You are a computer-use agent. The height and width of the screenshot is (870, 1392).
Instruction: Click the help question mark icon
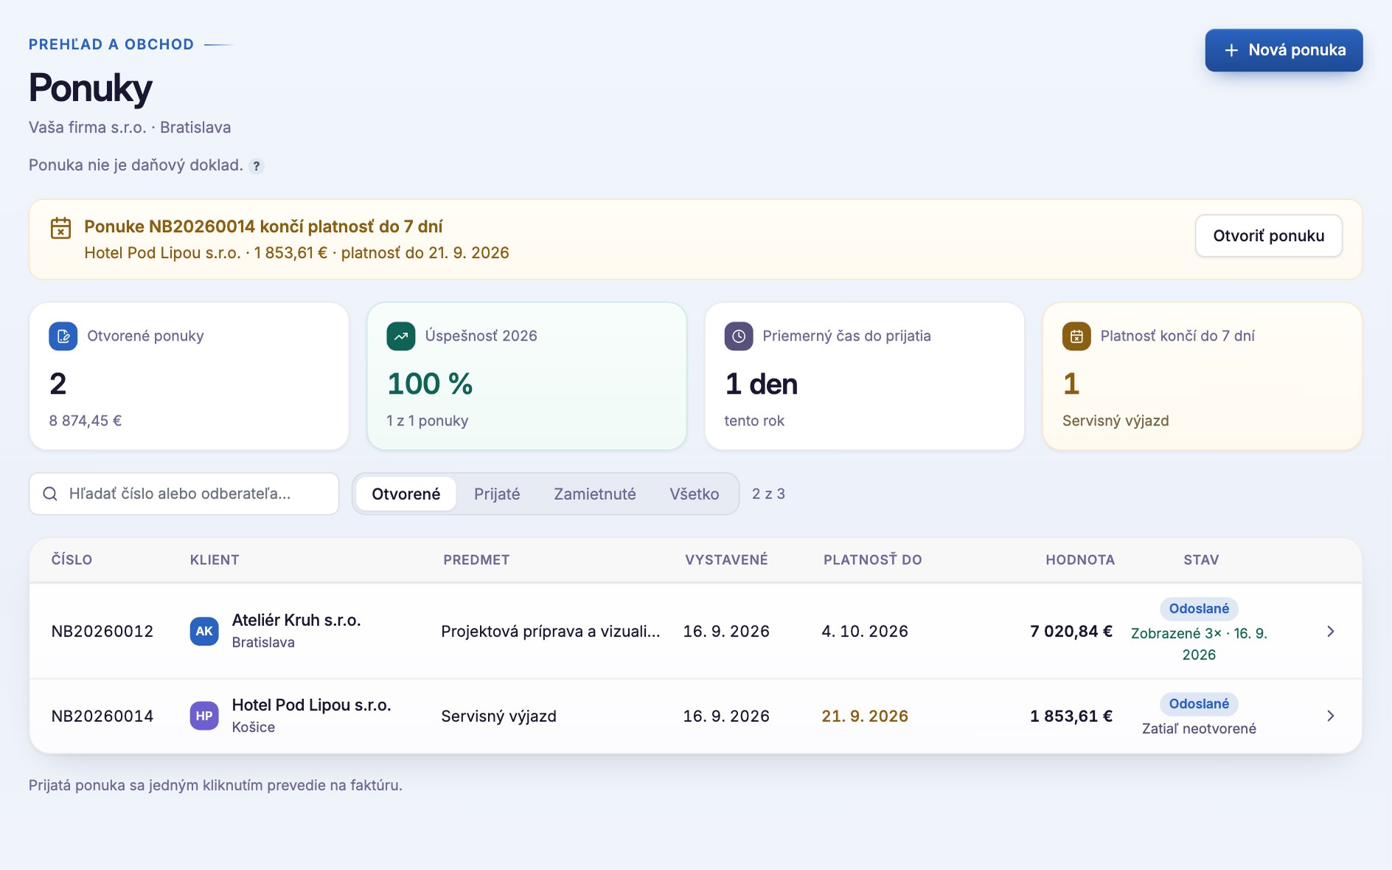point(256,166)
